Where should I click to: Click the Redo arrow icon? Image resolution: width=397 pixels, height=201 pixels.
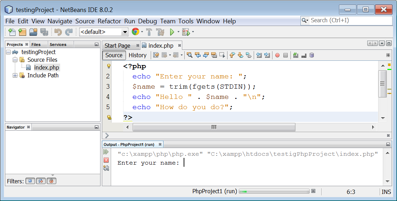[69, 32]
